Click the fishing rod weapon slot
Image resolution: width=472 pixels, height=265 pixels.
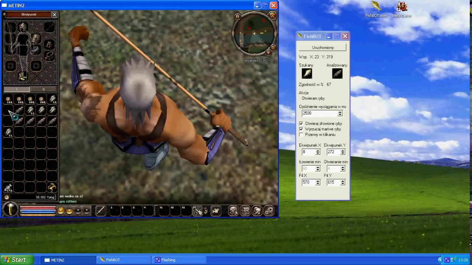pos(11,39)
